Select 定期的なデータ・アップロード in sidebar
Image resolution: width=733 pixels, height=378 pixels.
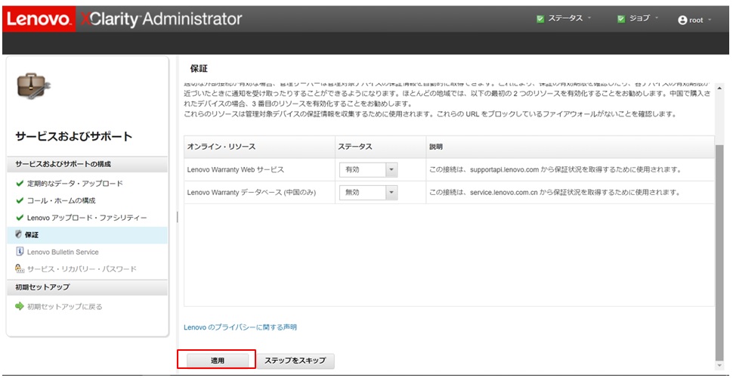click(74, 184)
